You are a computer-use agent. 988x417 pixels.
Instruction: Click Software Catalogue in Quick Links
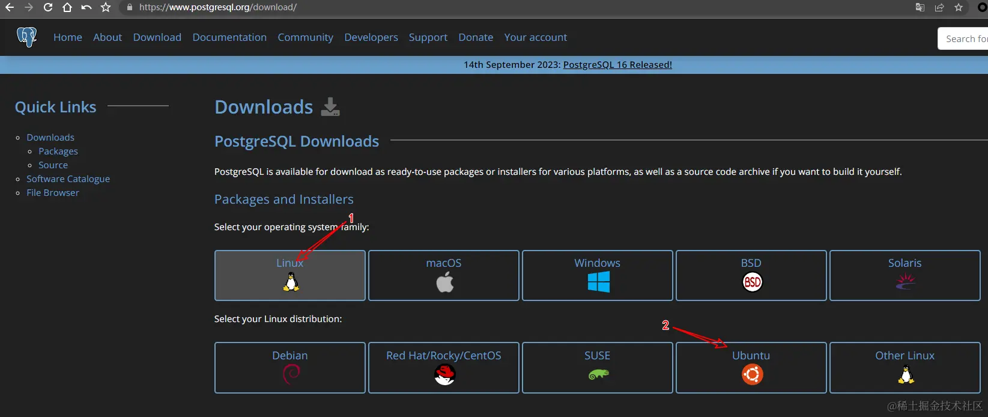[68, 179]
